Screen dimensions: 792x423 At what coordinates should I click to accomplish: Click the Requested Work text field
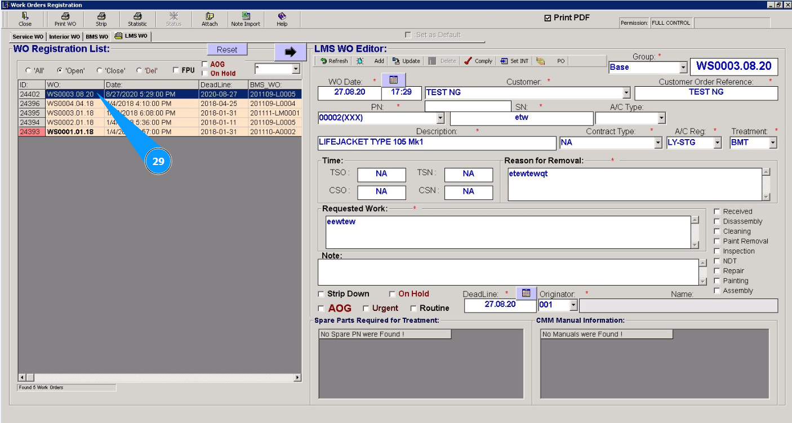(x=507, y=231)
